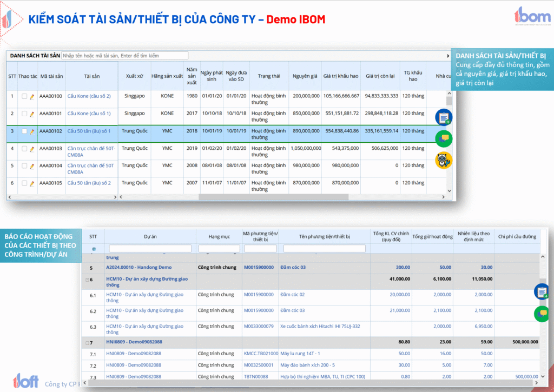Open the blue document-add floating icon beside asset list

click(x=444, y=117)
